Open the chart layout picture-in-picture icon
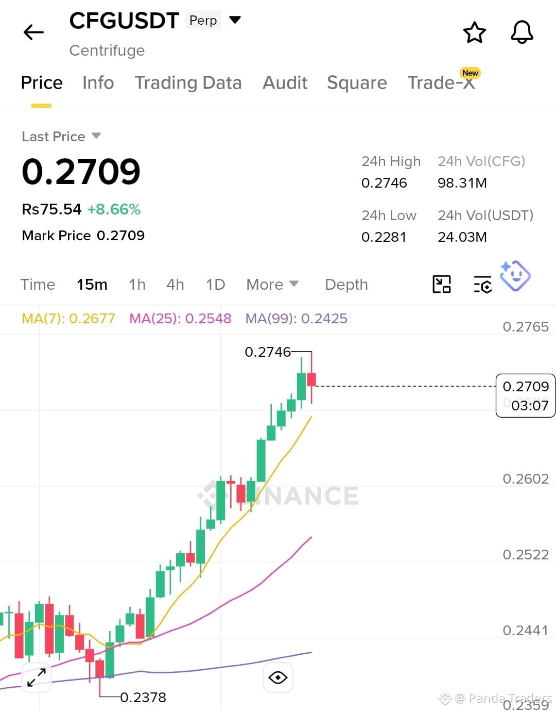This screenshot has height=711, width=556. pos(442,284)
